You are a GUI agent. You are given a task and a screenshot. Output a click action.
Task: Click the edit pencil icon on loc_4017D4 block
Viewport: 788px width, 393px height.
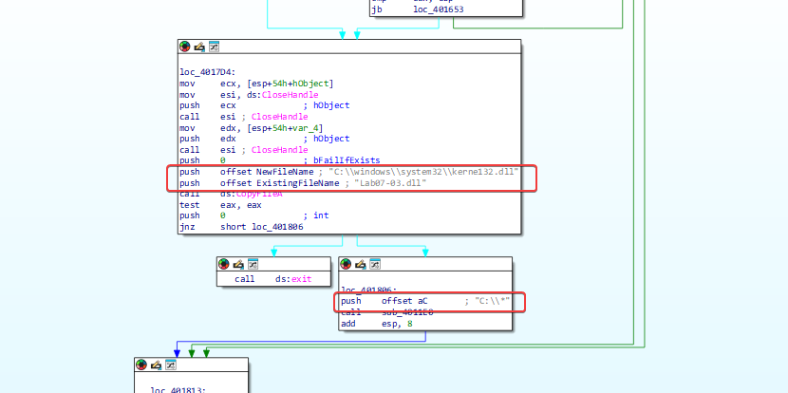pos(199,47)
